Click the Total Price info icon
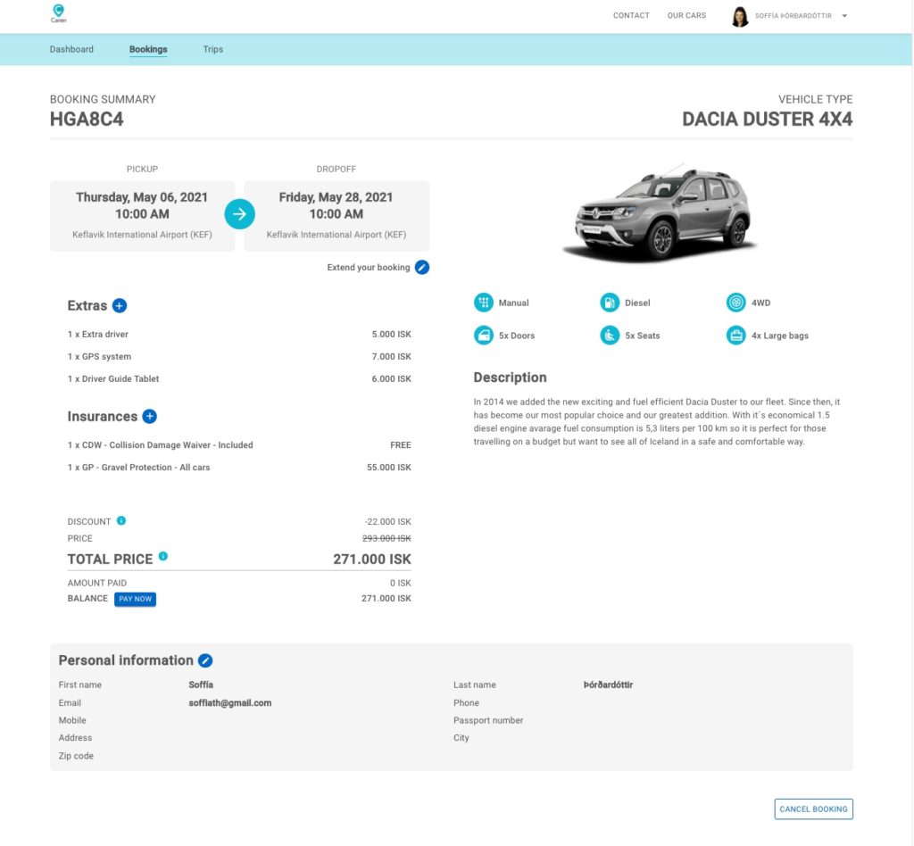This screenshot has width=914, height=846. point(163,556)
